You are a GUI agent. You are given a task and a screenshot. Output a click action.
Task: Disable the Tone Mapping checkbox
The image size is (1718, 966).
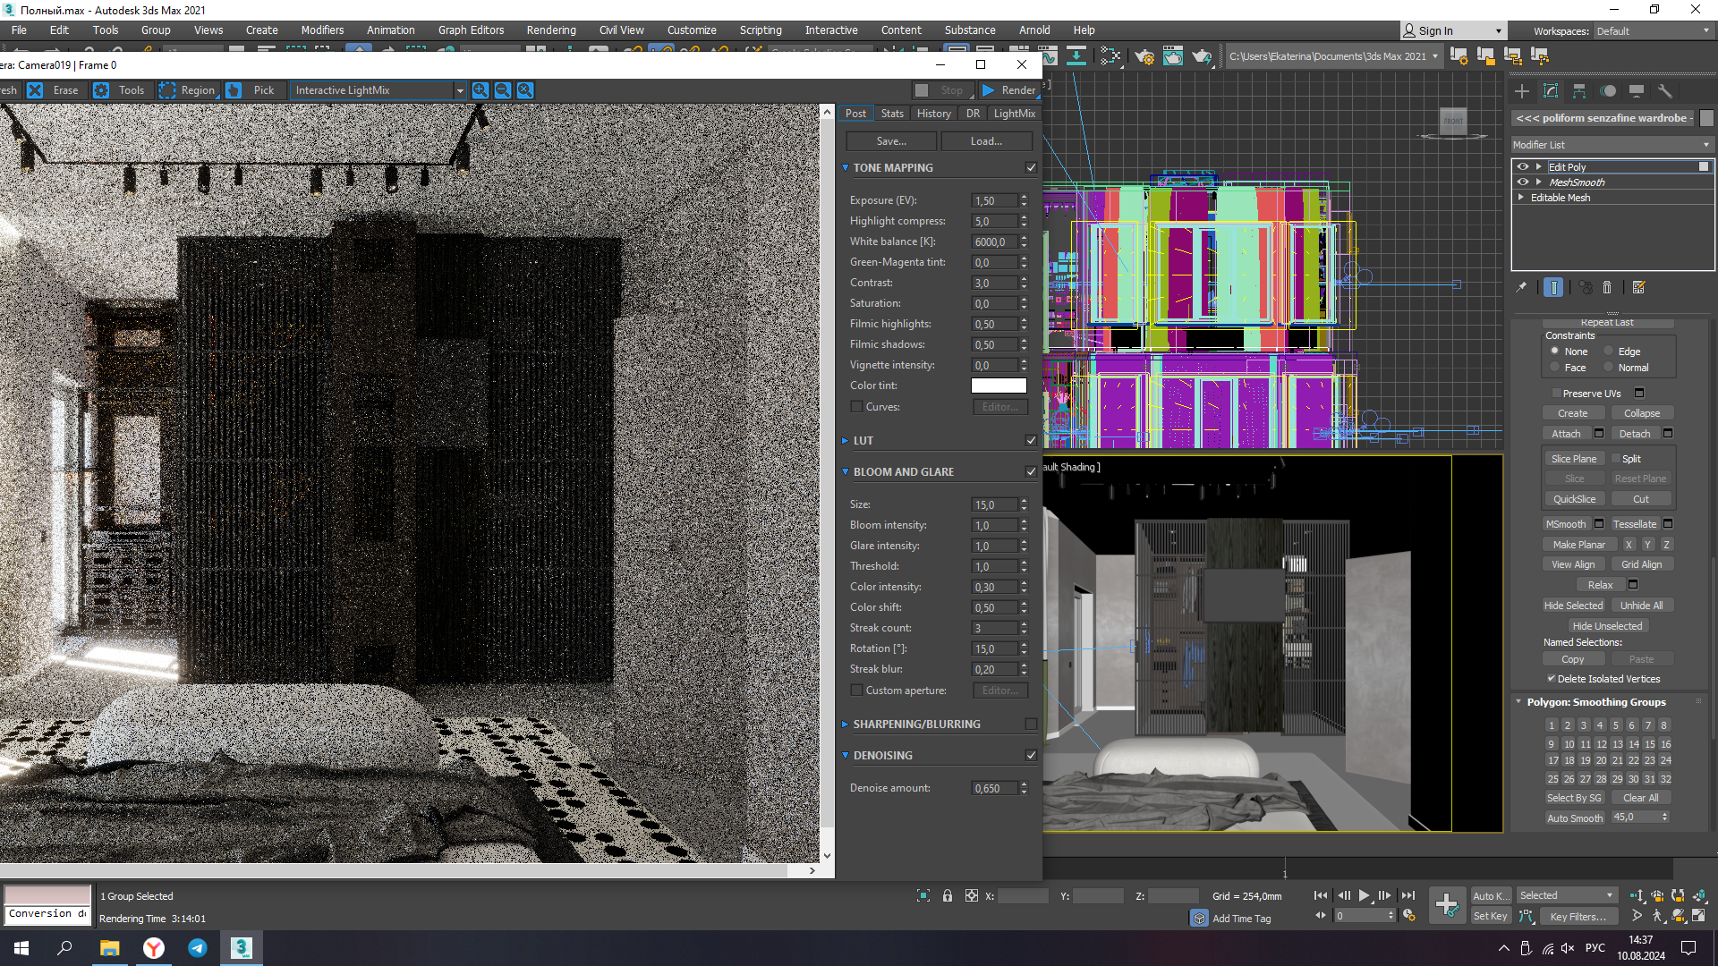coord(1031,168)
